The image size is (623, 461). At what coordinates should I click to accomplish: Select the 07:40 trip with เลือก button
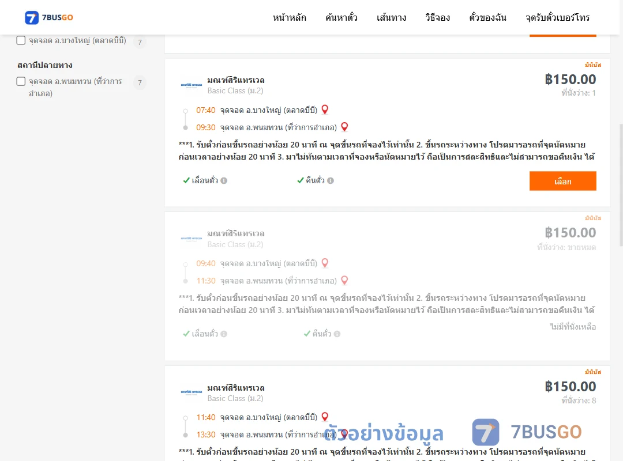pos(562,181)
